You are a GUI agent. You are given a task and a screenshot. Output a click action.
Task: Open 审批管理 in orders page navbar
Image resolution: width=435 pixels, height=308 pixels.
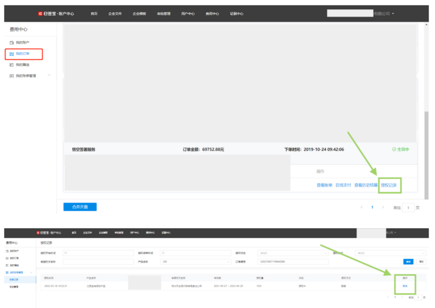(x=163, y=14)
